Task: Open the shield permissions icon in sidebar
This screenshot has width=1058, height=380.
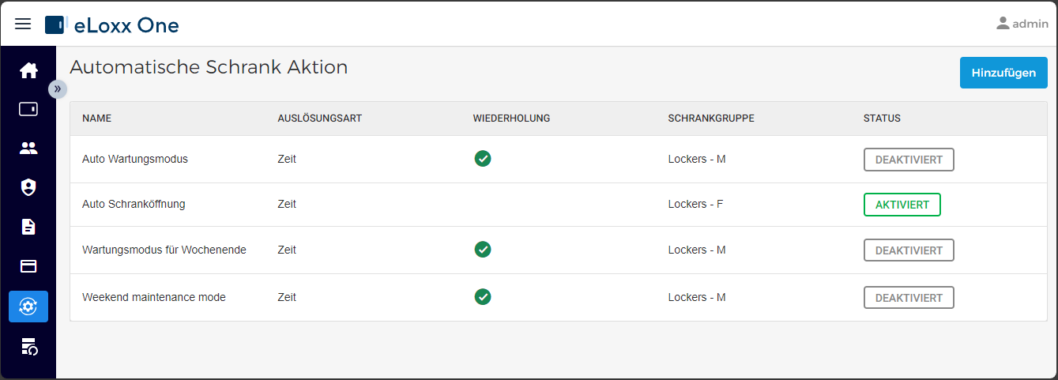Action: pos(28,187)
